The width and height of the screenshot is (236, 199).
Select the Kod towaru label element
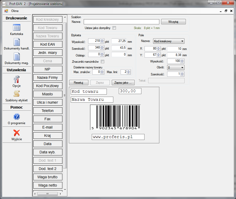coord(89,91)
